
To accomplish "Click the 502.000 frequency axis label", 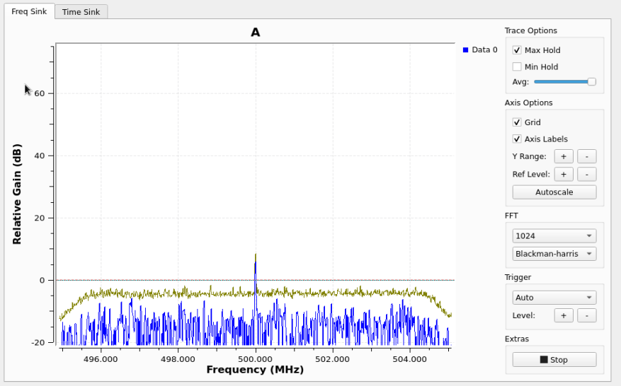I will [333, 359].
